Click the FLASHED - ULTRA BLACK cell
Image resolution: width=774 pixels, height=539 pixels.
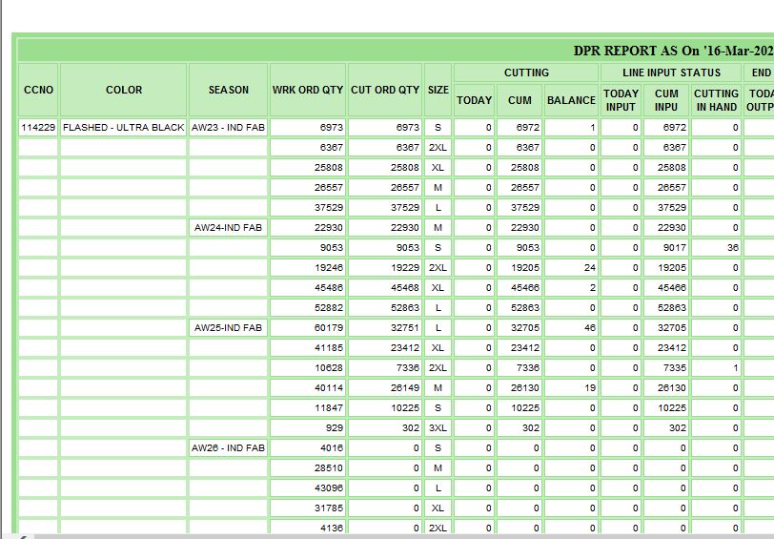[x=124, y=127]
